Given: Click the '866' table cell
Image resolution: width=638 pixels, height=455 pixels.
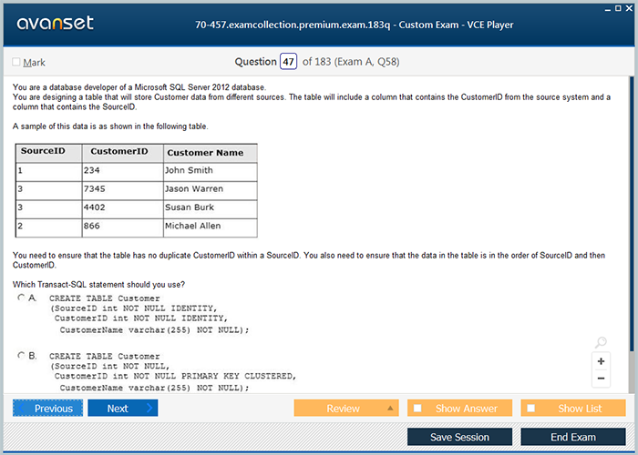Looking at the screenshot, I should pyautogui.click(x=122, y=227).
